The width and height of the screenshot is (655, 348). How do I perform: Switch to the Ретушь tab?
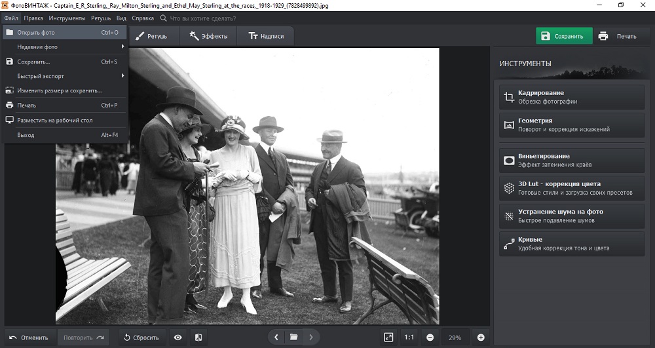click(153, 36)
